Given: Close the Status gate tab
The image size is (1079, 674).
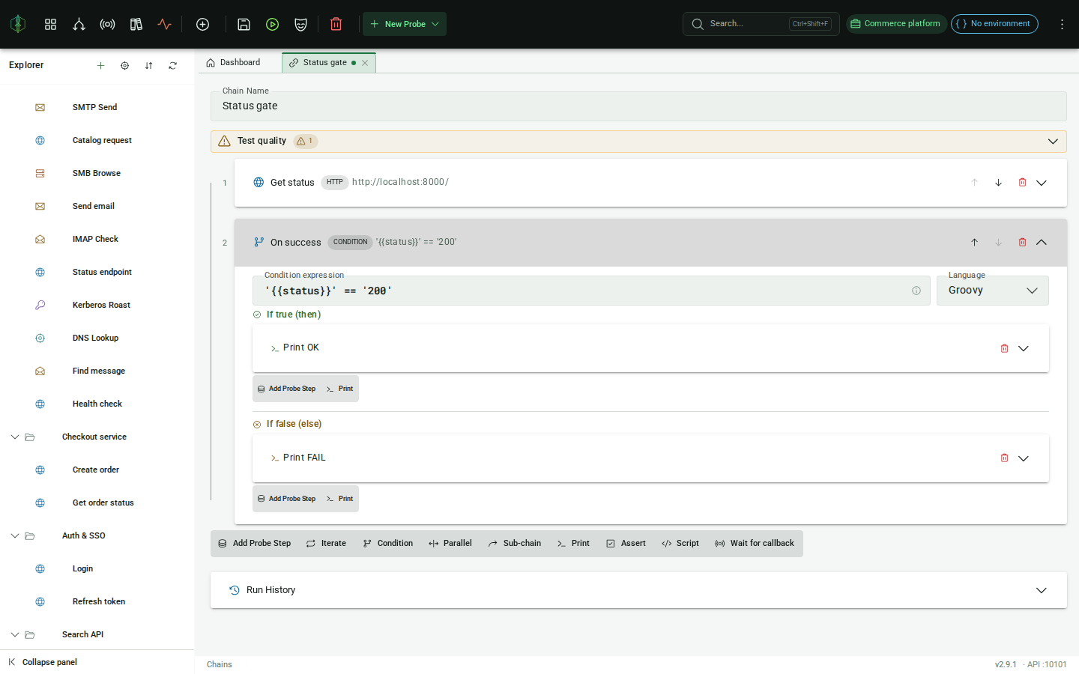Looking at the screenshot, I should pyautogui.click(x=365, y=63).
